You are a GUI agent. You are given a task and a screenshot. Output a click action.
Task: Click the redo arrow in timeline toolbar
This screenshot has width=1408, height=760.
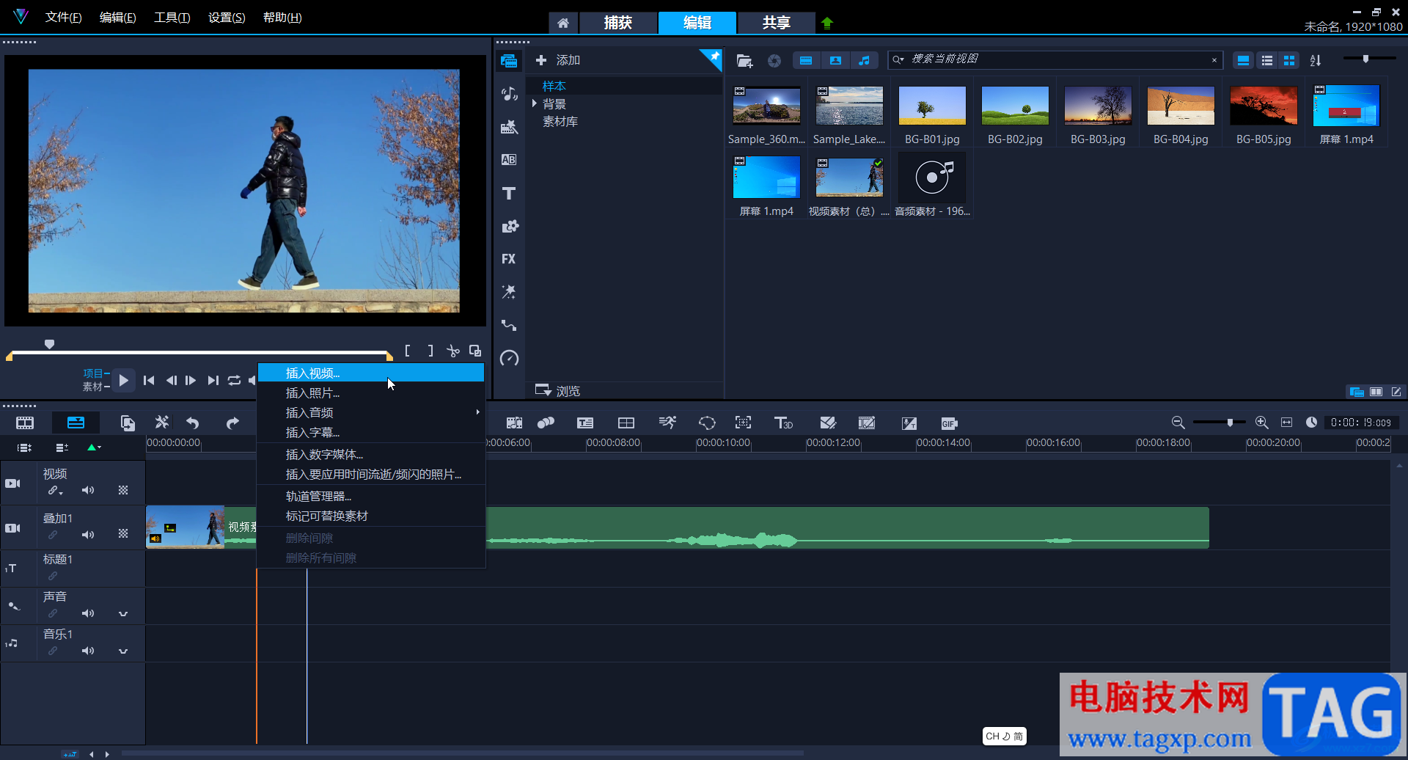232,423
